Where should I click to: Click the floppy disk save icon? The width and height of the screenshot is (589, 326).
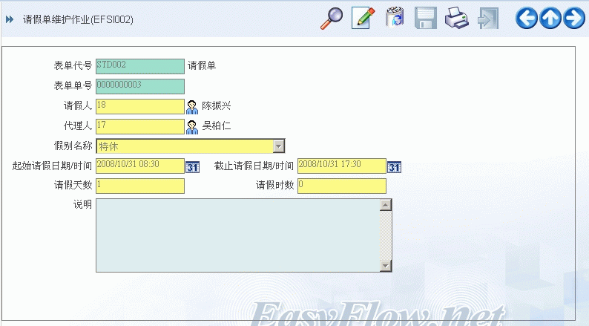tap(425, 19)
